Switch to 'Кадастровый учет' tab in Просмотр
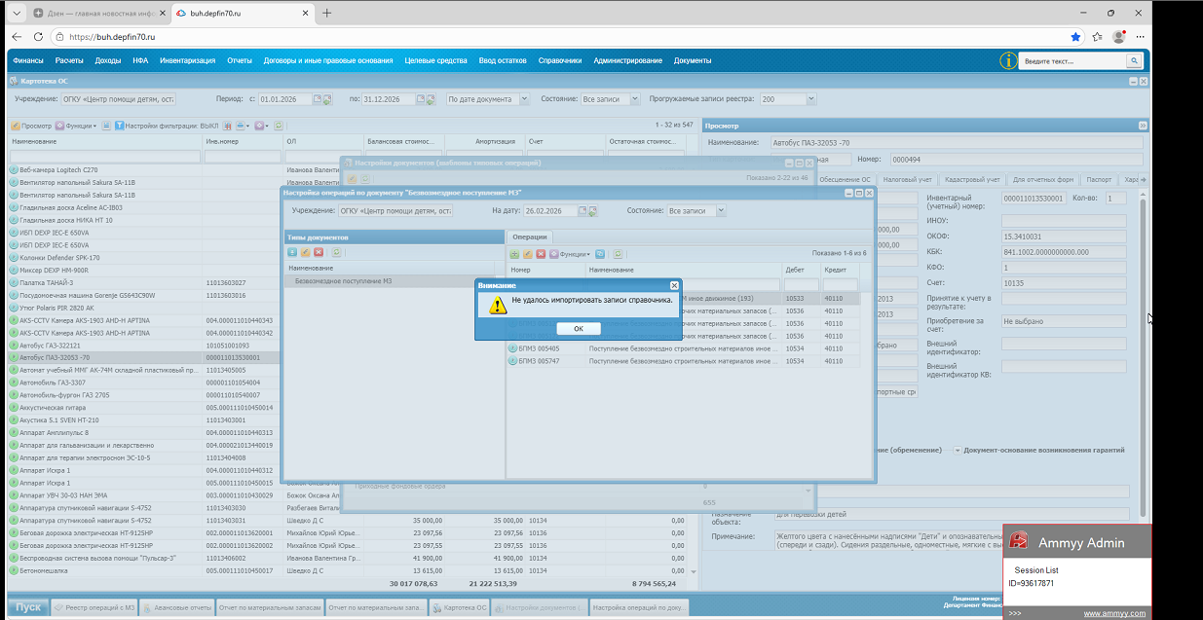This screenshot has height=620, width=1203. point(972,180)
